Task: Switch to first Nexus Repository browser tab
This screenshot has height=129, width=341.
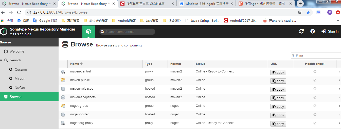Action: (29, 4)
